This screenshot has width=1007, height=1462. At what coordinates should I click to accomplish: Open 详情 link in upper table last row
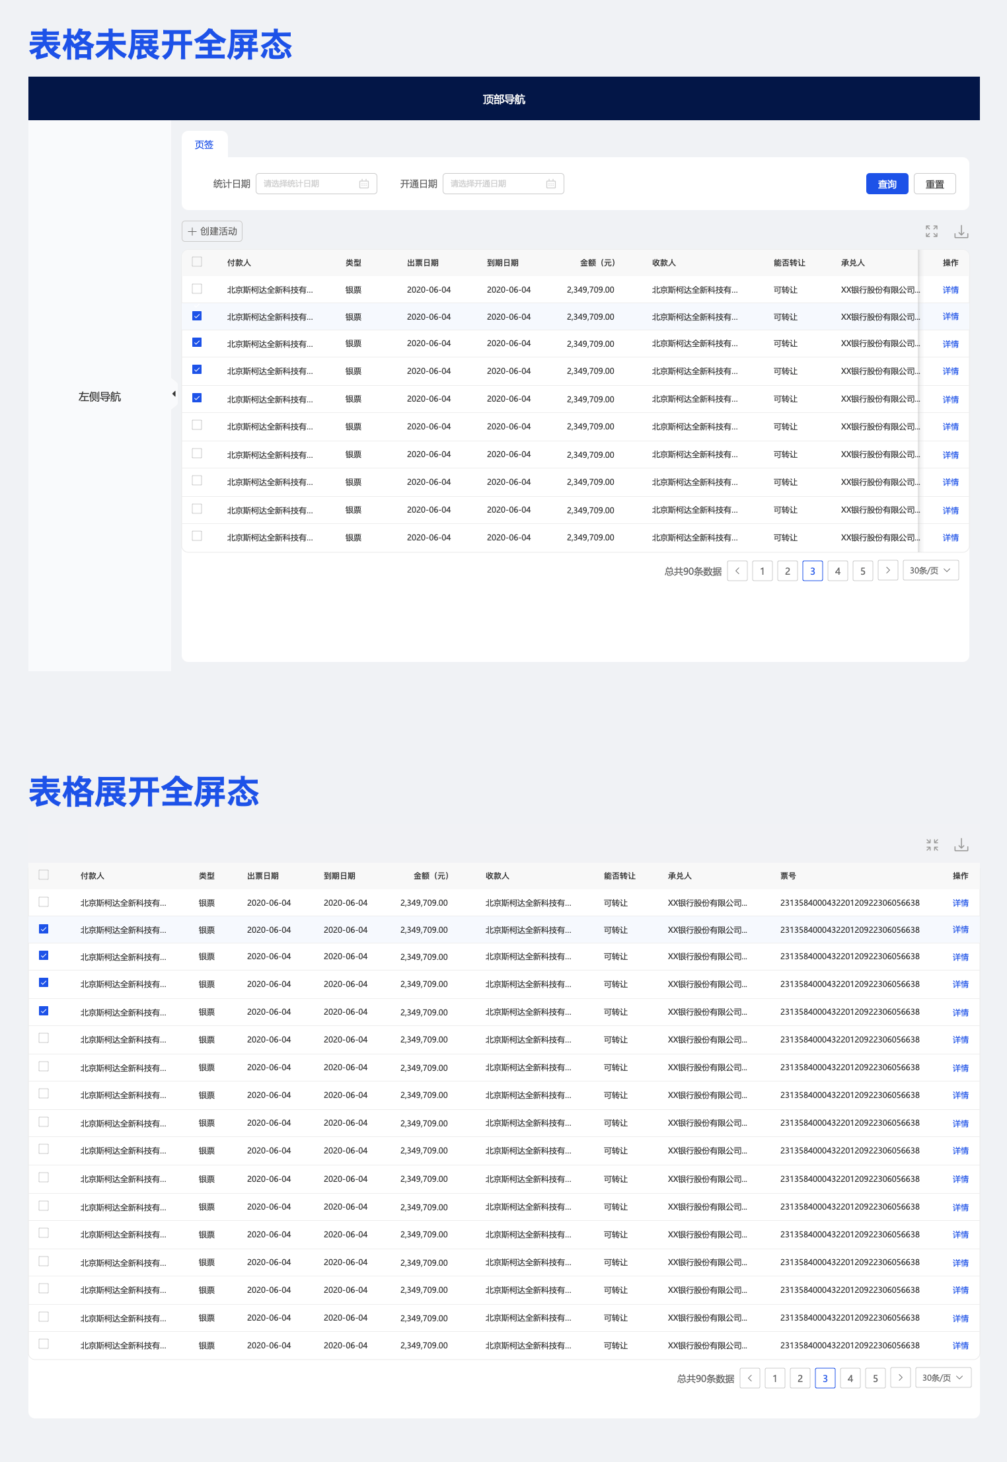(x=951, y=538)
